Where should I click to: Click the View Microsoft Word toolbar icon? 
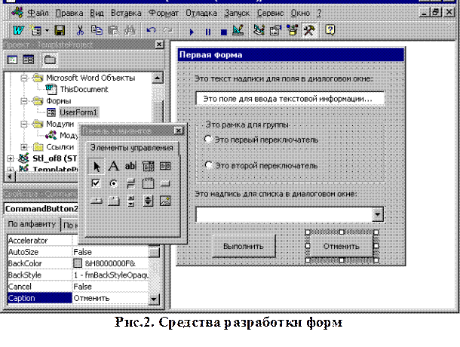coord(18,30)
